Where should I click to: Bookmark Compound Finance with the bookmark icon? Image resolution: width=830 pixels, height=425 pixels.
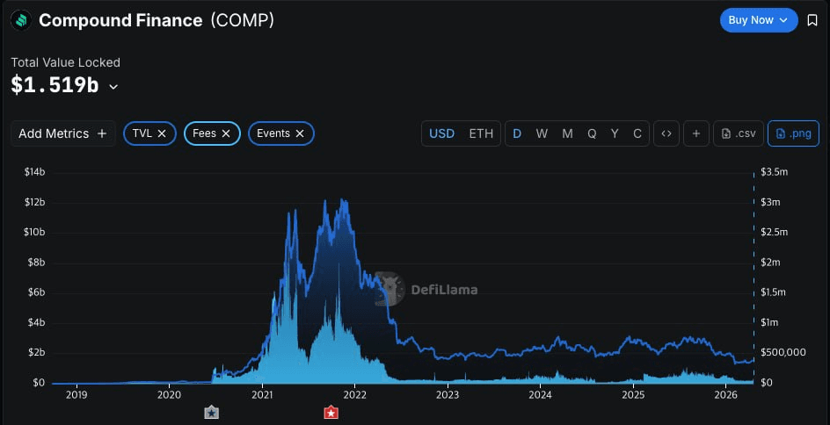812,20
